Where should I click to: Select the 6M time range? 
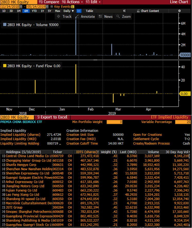coord(26,11)
